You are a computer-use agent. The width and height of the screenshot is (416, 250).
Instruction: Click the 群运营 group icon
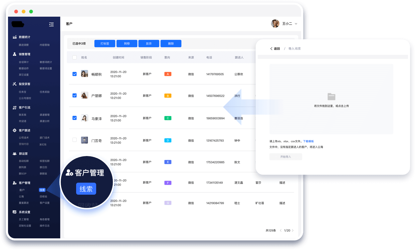[14, 154]
